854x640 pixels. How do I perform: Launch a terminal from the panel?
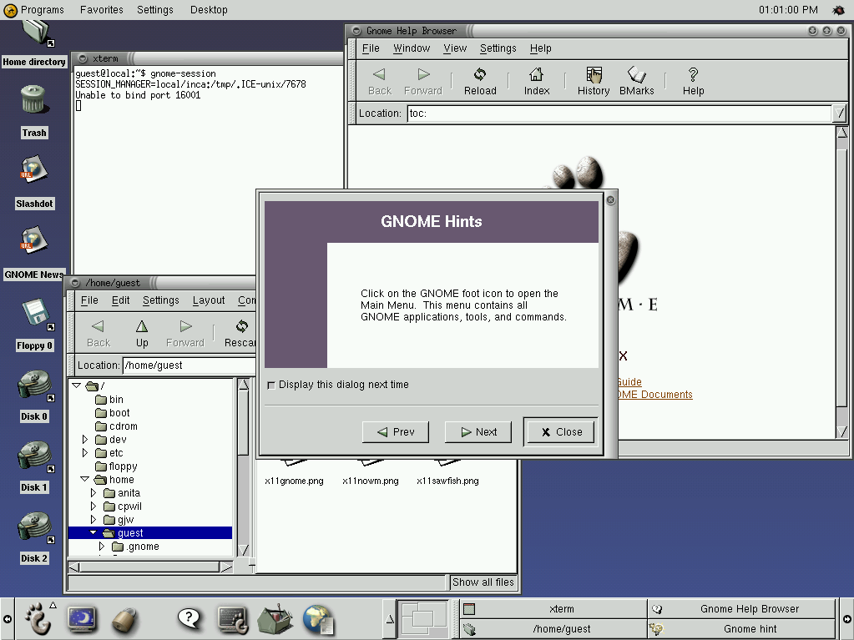230,619
